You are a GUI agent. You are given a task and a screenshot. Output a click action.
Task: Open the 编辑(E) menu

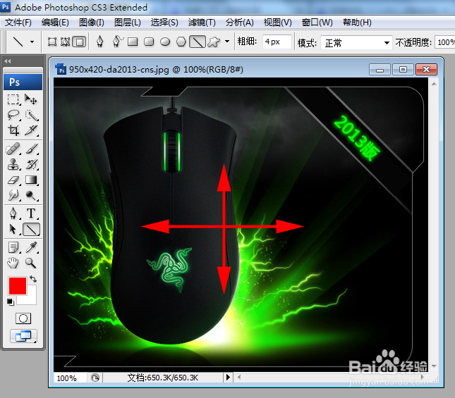[55, 23]
